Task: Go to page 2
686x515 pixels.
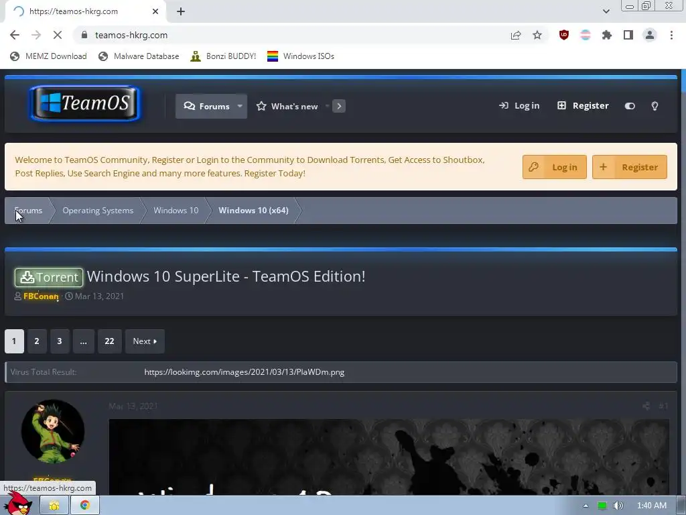Action: pyautogui.click(x=37, y=341)
